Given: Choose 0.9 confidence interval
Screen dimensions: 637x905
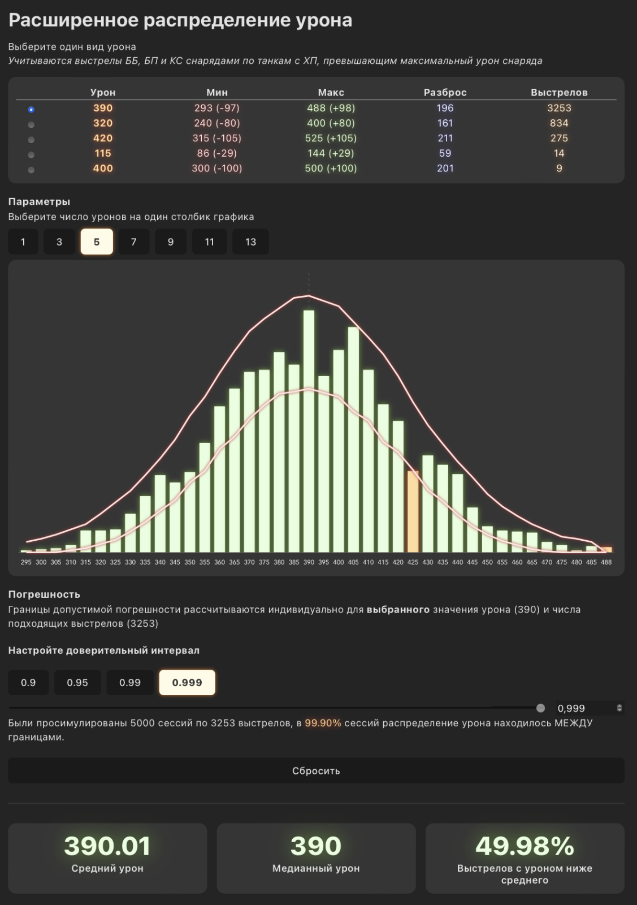Looking at the screenshot, I should coord(28,683).
